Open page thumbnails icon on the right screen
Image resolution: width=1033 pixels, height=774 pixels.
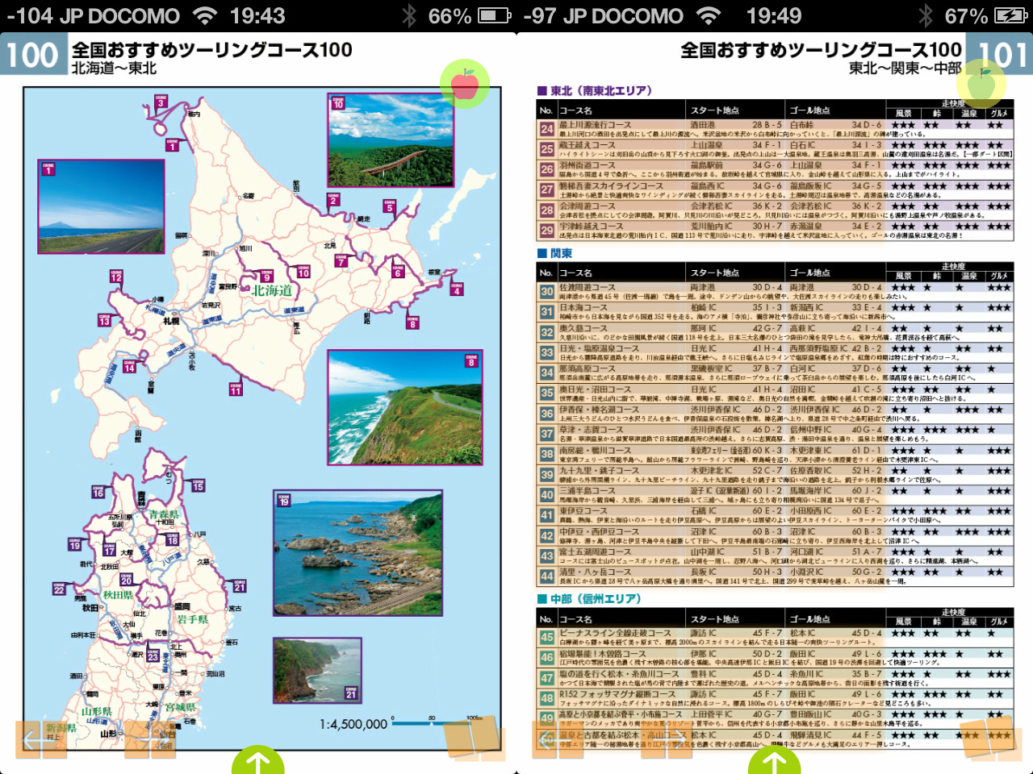991,738
